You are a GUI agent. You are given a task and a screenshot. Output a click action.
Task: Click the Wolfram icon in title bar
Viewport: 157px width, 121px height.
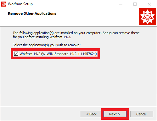[x=4, y=4]
